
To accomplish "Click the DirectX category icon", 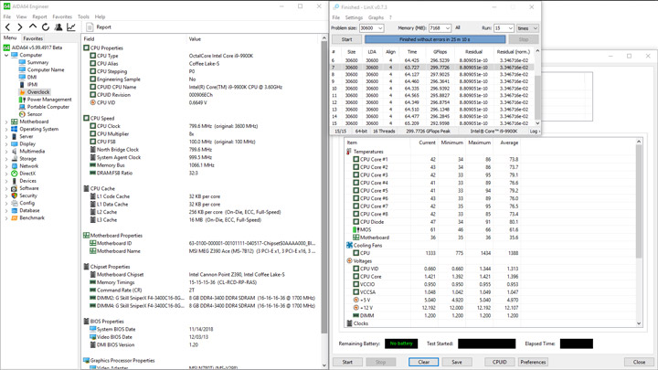I will coord(15,174).
